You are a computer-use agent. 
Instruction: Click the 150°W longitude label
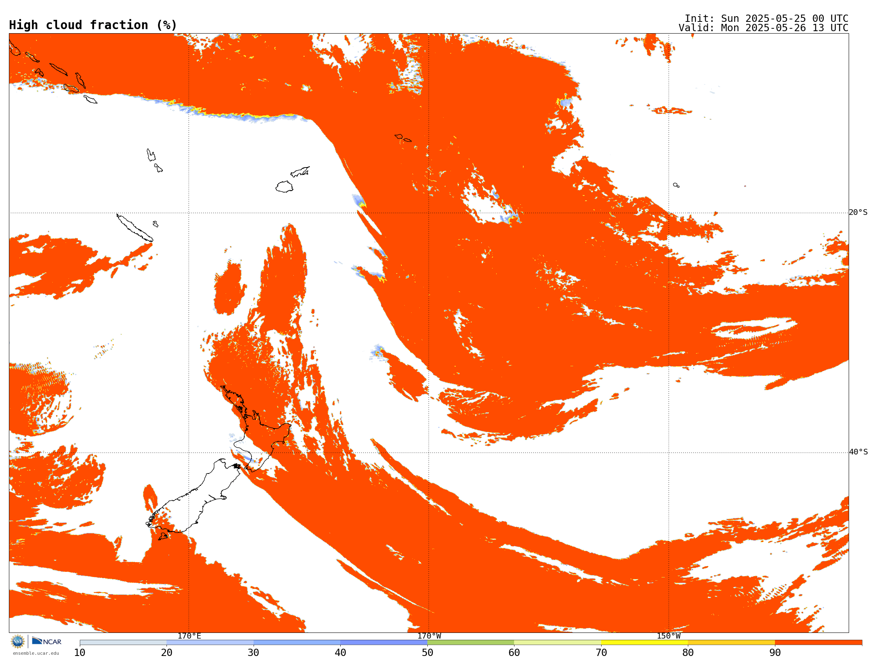[668, 636]
